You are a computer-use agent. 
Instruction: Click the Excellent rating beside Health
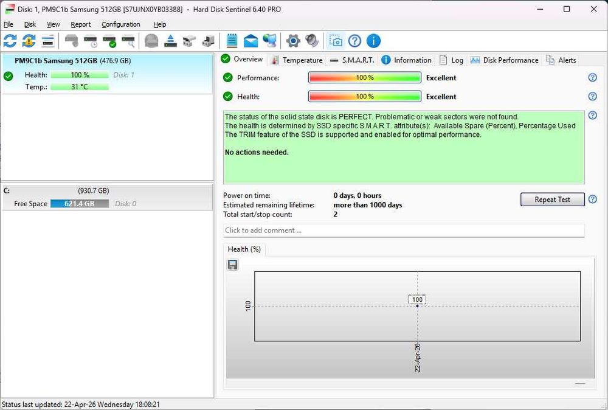[x=441, y=97]
